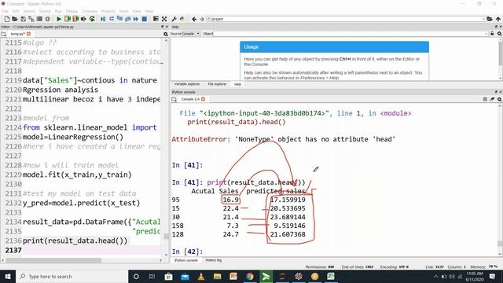Toggle the Help pane lock icon
The height and width of the screenshot is (283, 503).
(x=492, y=33)
